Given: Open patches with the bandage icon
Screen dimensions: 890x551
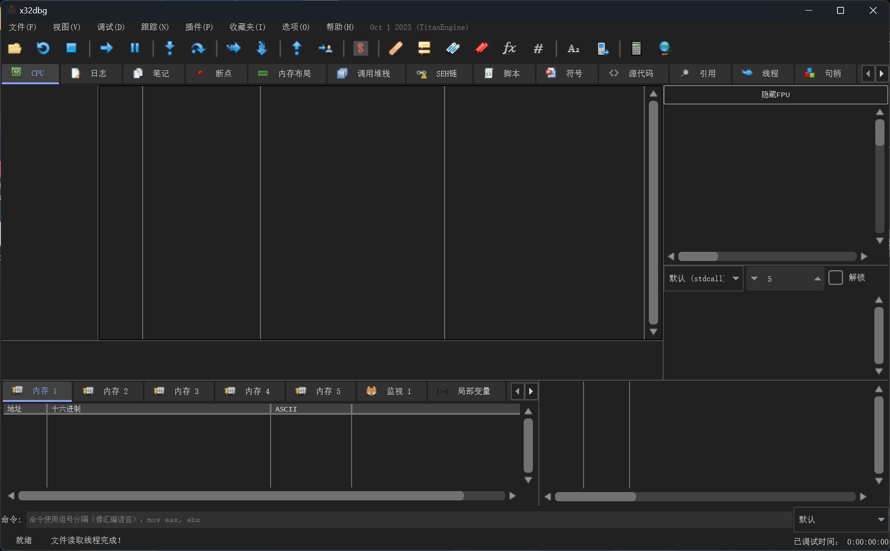Looking at the screenshot, I should [396, 48].
